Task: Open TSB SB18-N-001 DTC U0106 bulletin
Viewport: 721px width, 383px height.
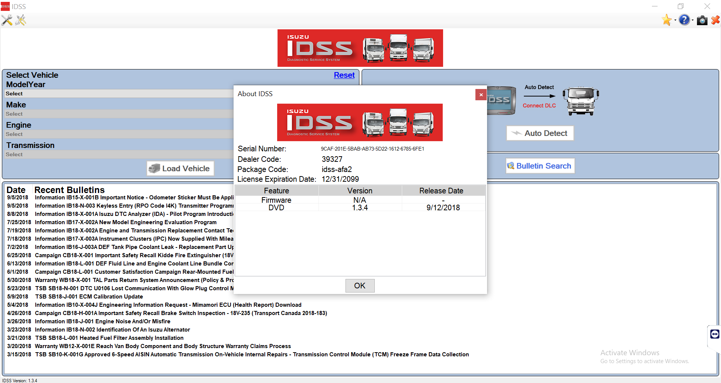Action: point(134,288)
